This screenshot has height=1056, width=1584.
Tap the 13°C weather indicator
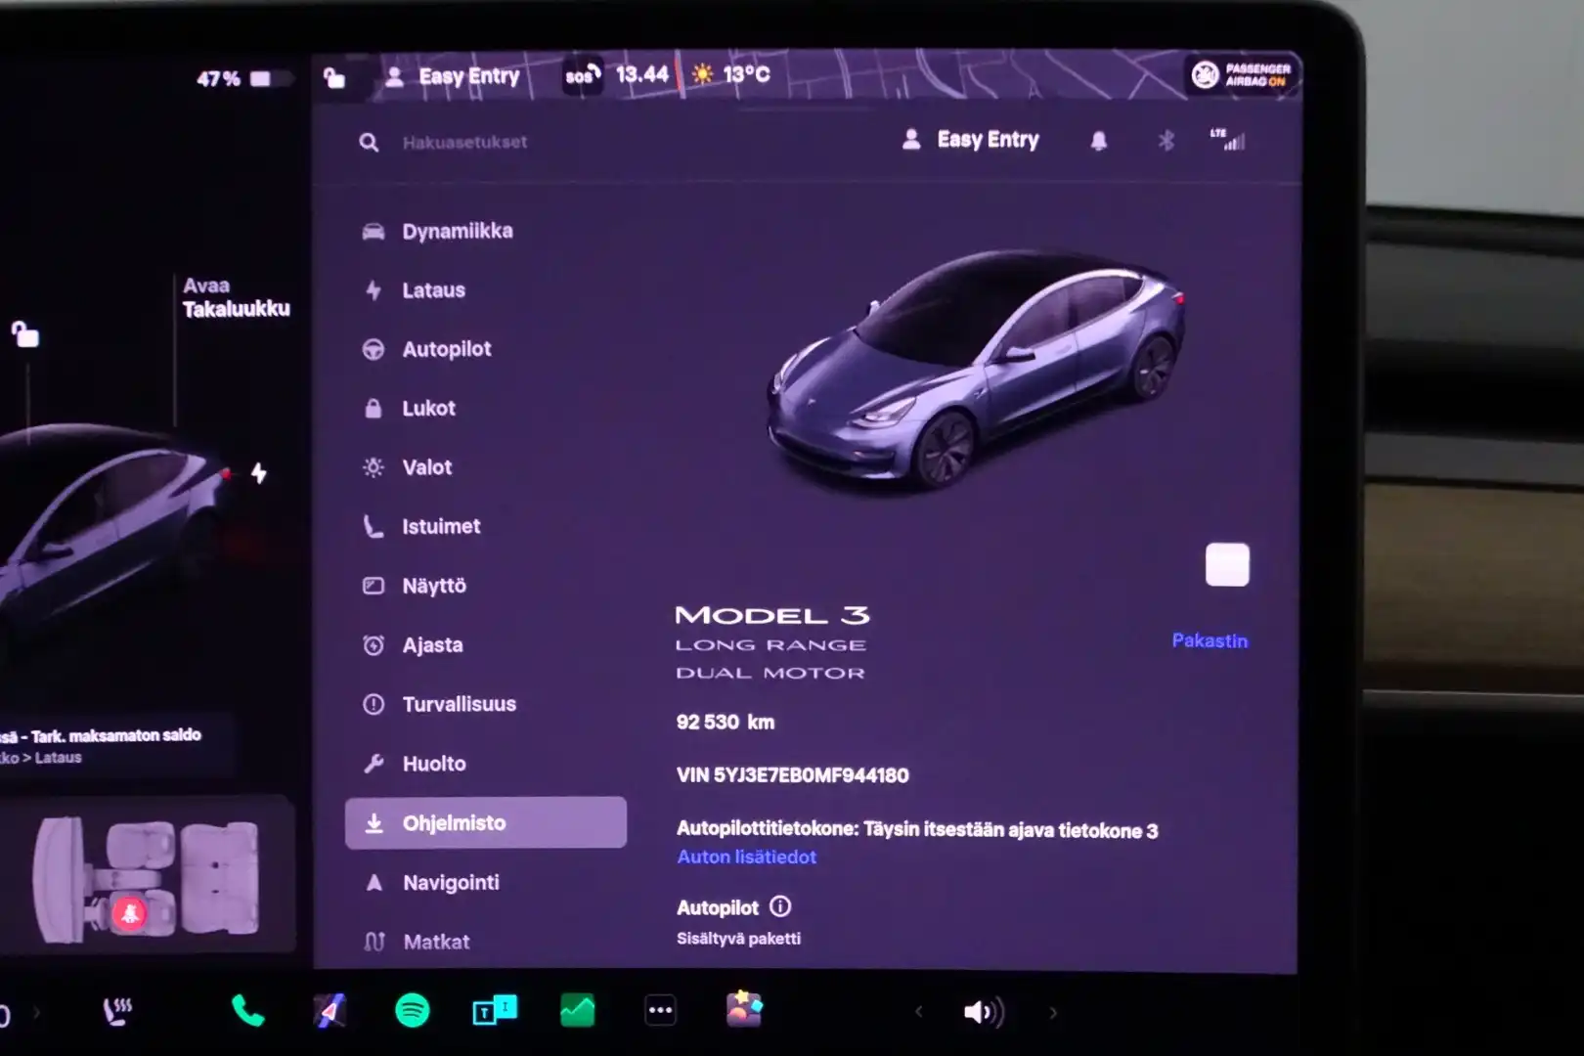coord(730,74)
